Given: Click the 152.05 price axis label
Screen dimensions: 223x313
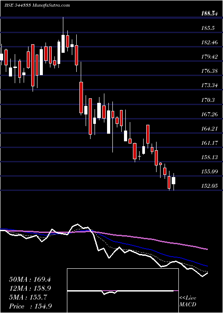Looking at the screenshot, I should tap(209, 186).
